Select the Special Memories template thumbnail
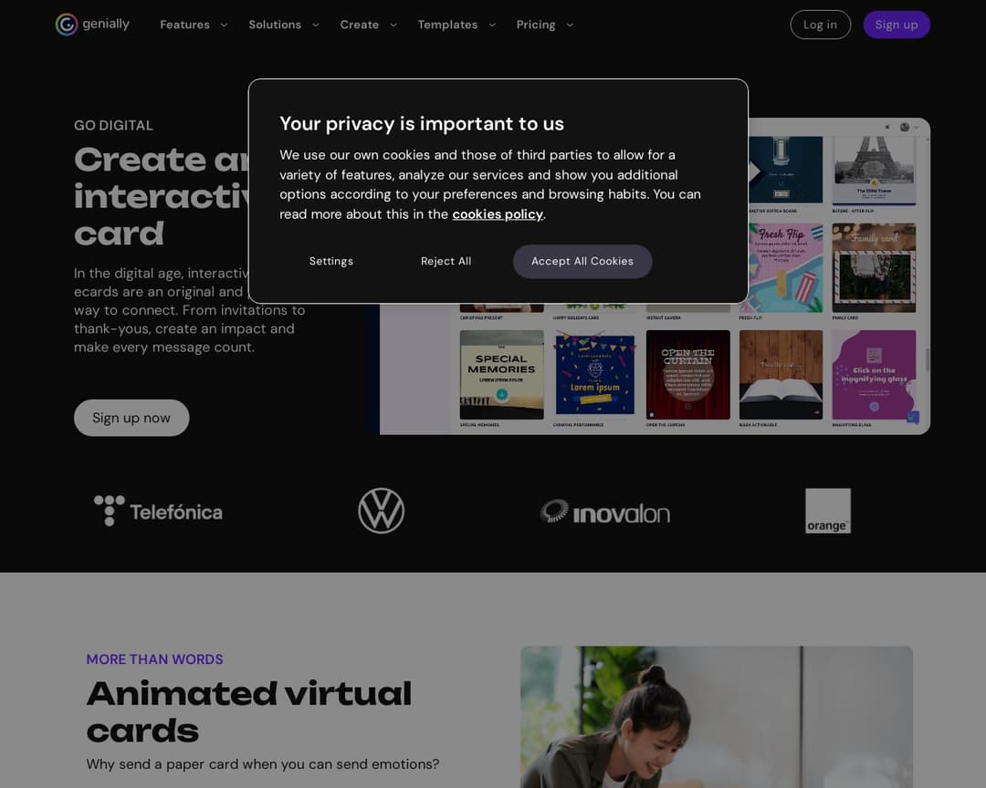The height and width of the screenshot is (788, 986). click(x=501, y=375)
